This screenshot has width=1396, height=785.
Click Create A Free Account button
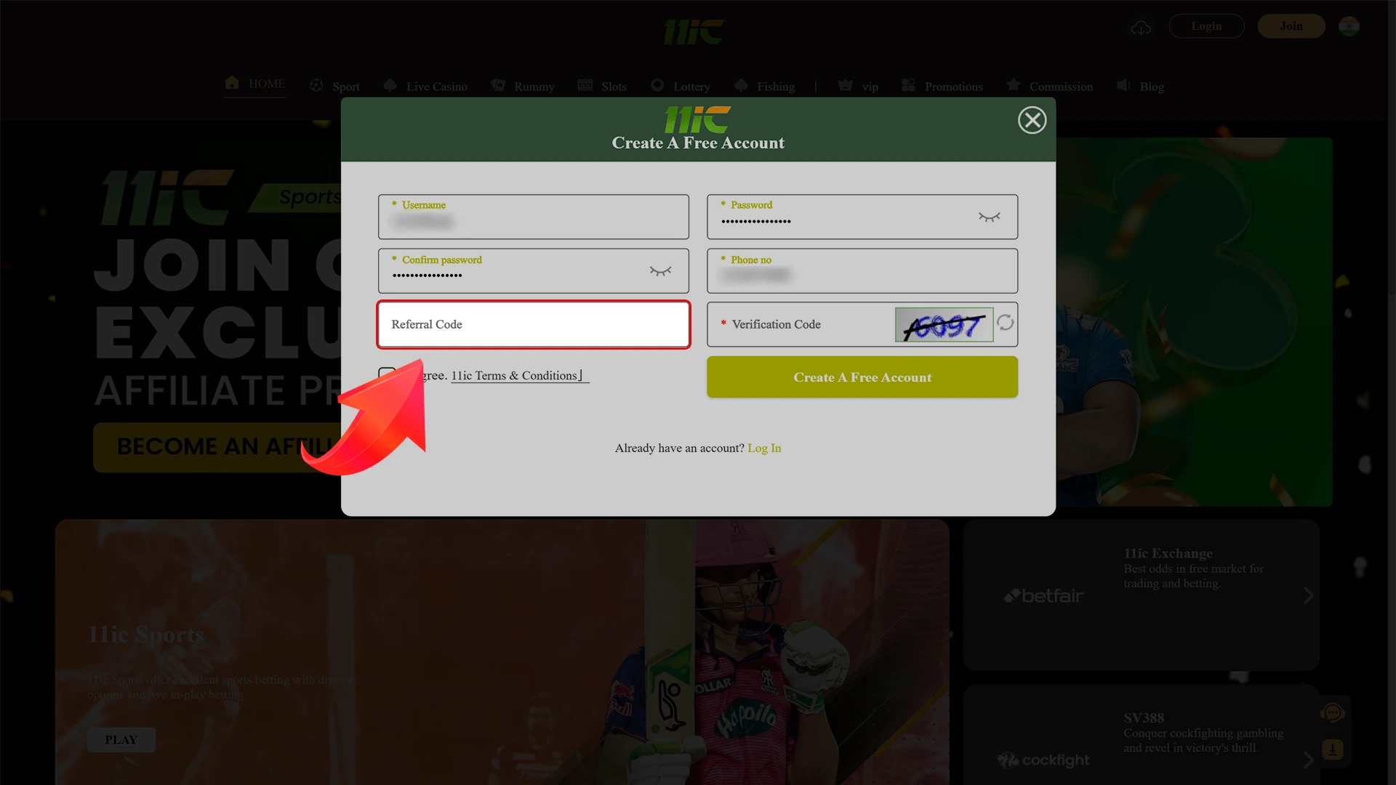pyautogui.click(x=862, y=377)
